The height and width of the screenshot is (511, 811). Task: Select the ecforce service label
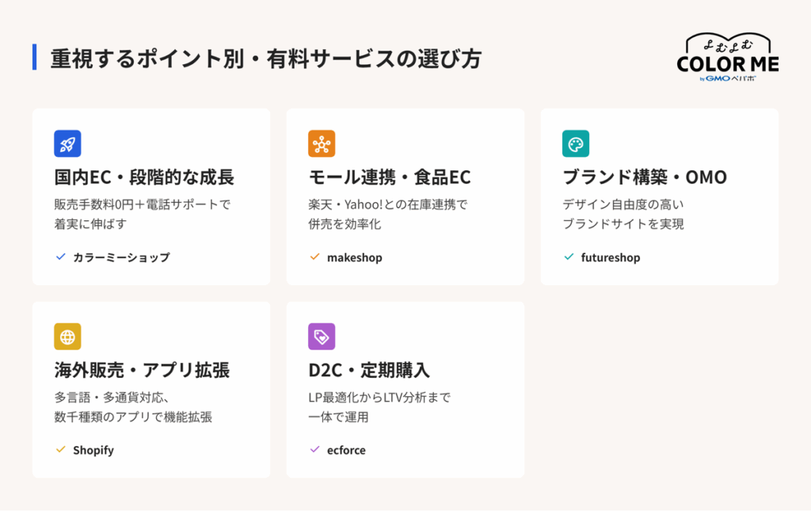[x=346, y=450]
